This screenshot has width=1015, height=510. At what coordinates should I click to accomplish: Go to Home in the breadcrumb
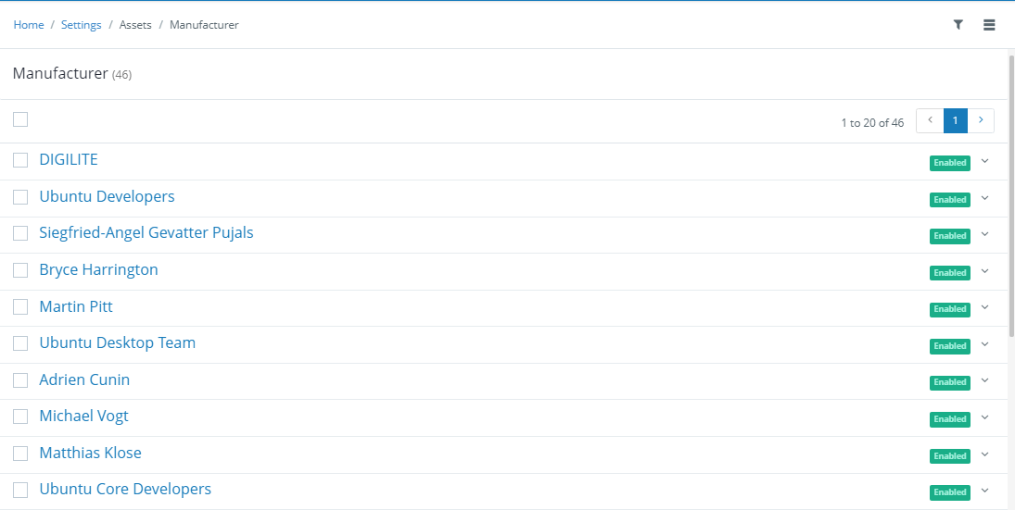click(x=29, y=25)
